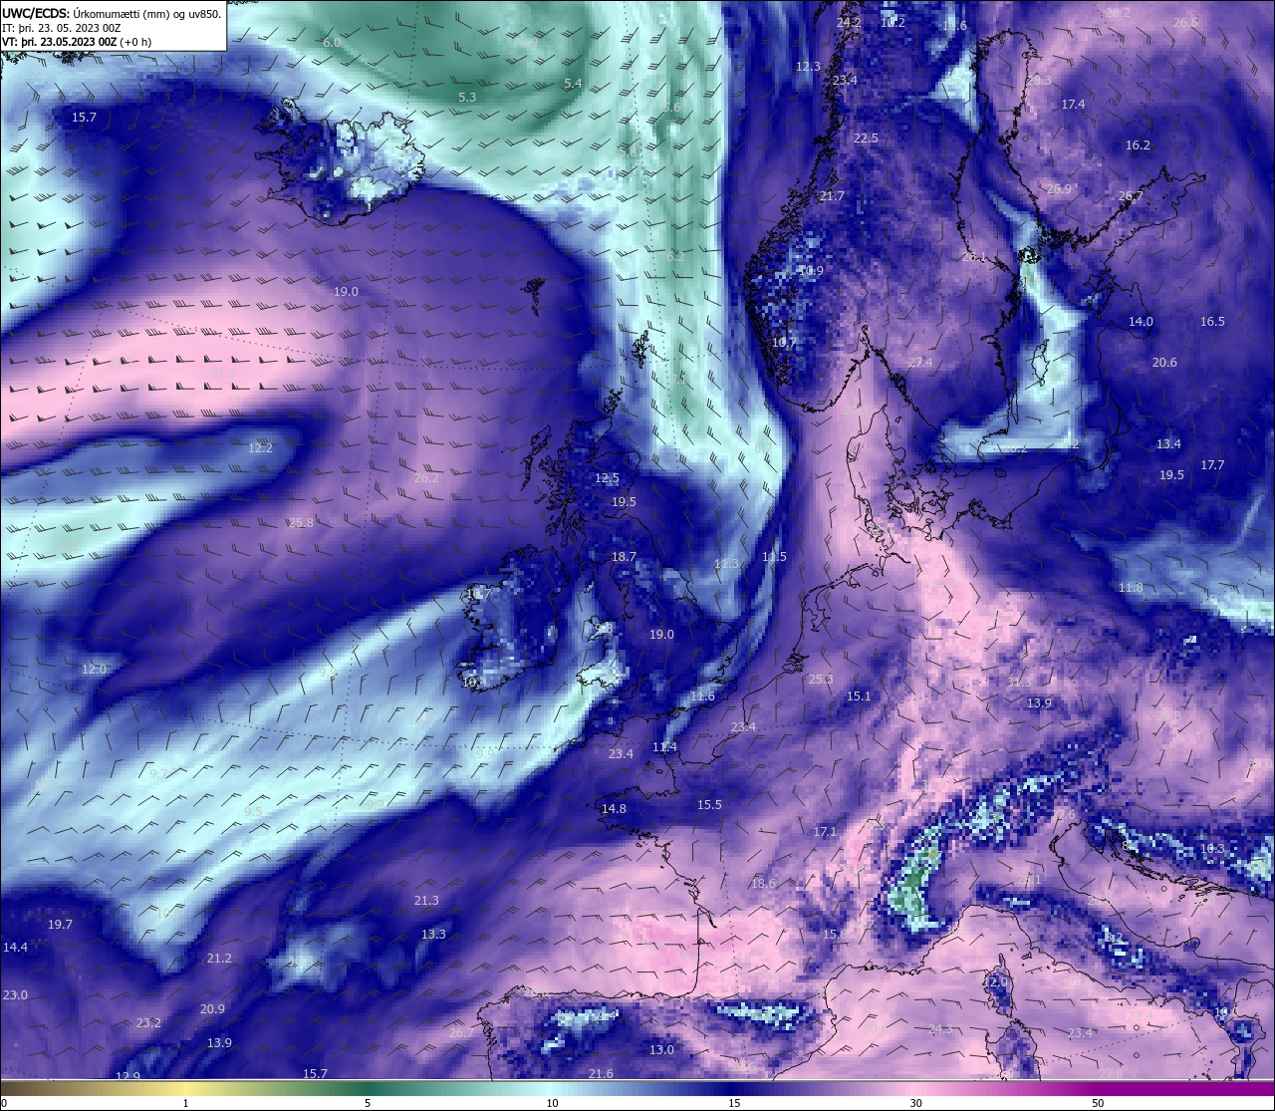Click the legend label '10'

click(x=551, y=1103)
